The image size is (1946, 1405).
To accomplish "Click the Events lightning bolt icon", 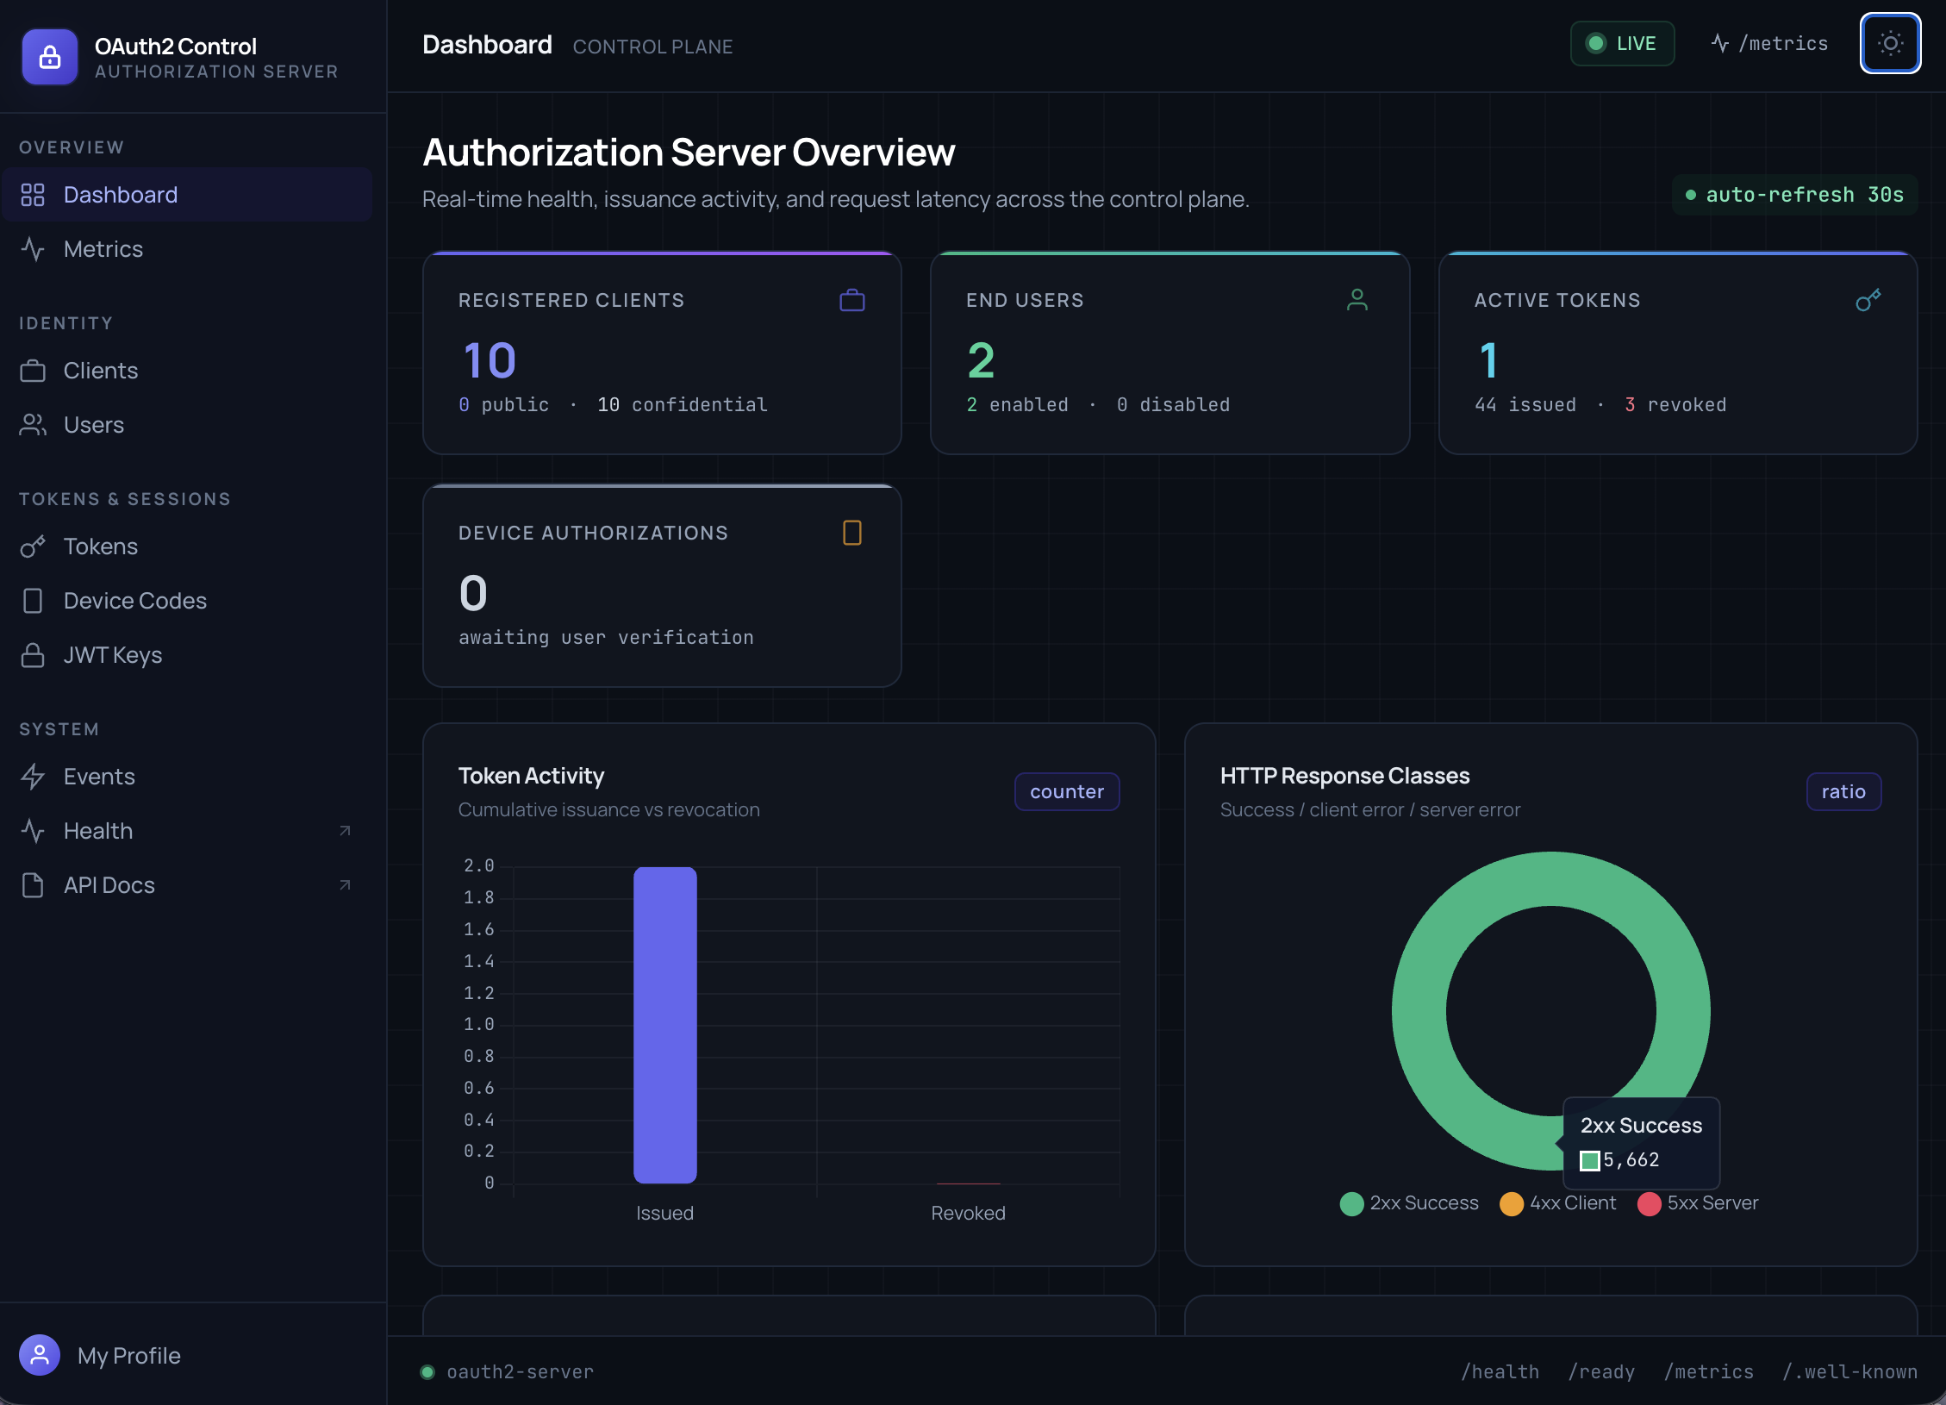I will click(x=33, y=777).
